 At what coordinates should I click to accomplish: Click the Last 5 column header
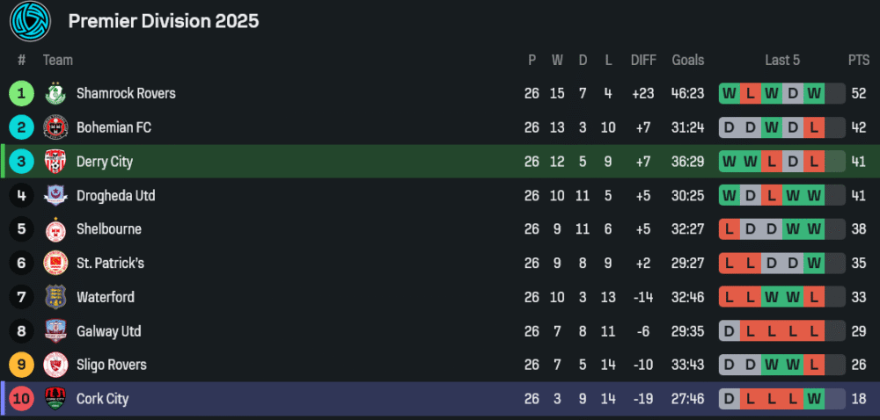pyautogui.click(x=782, y=60)
